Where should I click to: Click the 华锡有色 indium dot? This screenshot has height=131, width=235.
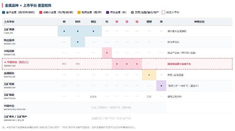click(137, 64)
